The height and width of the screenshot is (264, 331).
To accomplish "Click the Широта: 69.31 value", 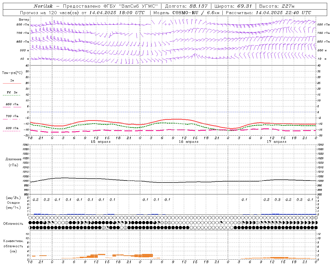I will pyautogui.click(x=233, y=6).
